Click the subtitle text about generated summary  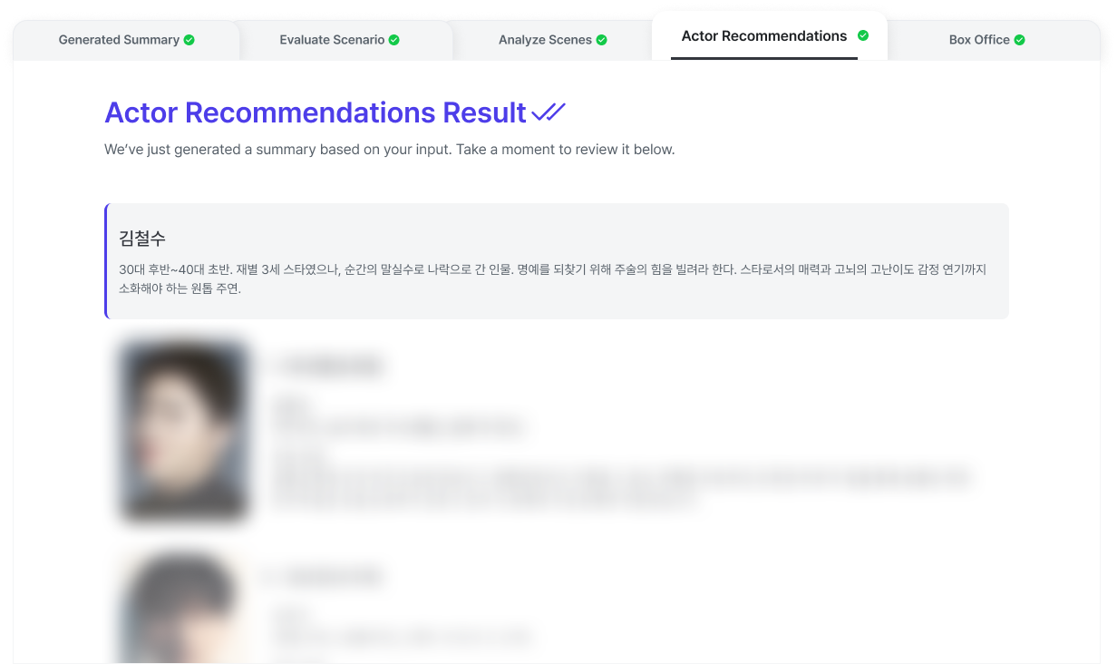[390, 150]
